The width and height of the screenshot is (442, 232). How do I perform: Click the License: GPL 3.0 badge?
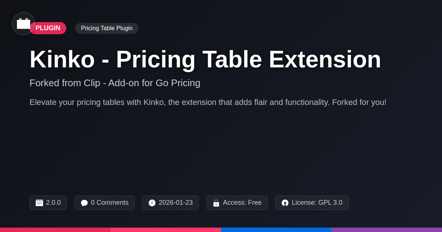[x=312, y=203]
